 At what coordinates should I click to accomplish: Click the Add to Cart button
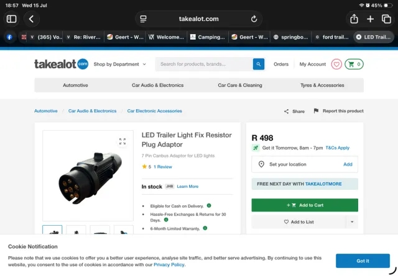coord(305,205)
